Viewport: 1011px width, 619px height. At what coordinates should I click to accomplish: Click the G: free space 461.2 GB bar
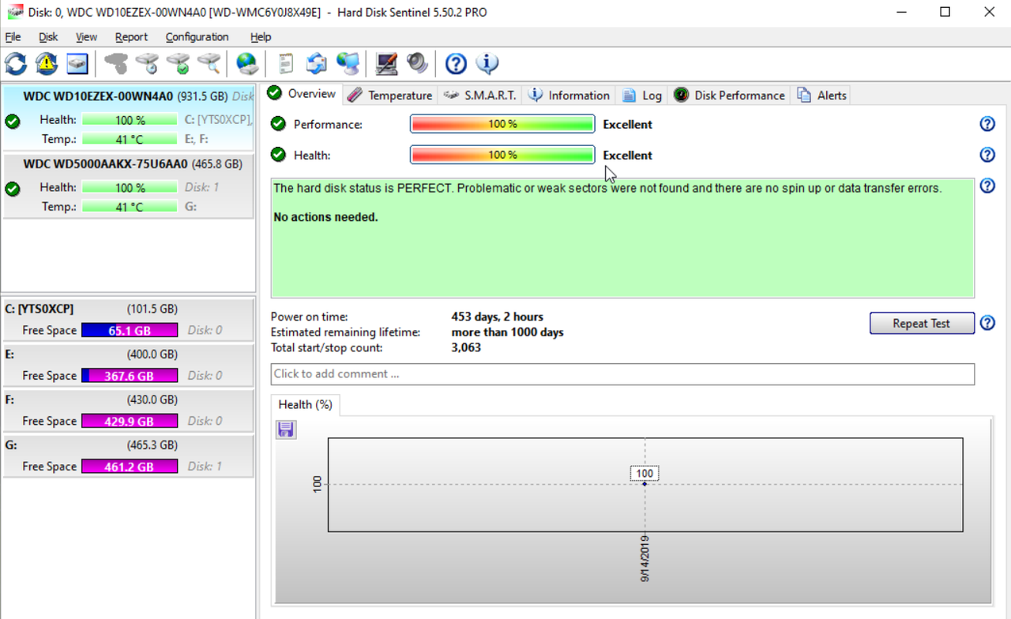(130, 467)
